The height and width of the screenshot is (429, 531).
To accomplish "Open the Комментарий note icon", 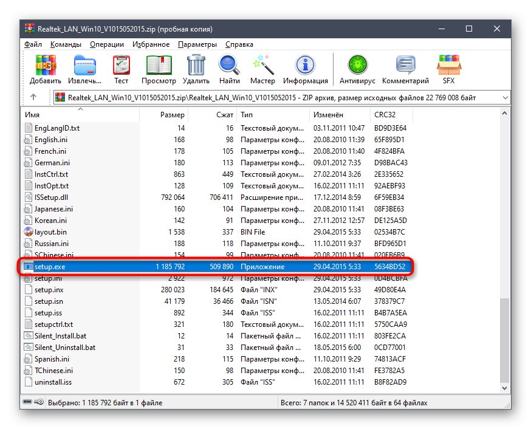I will 405,65.
